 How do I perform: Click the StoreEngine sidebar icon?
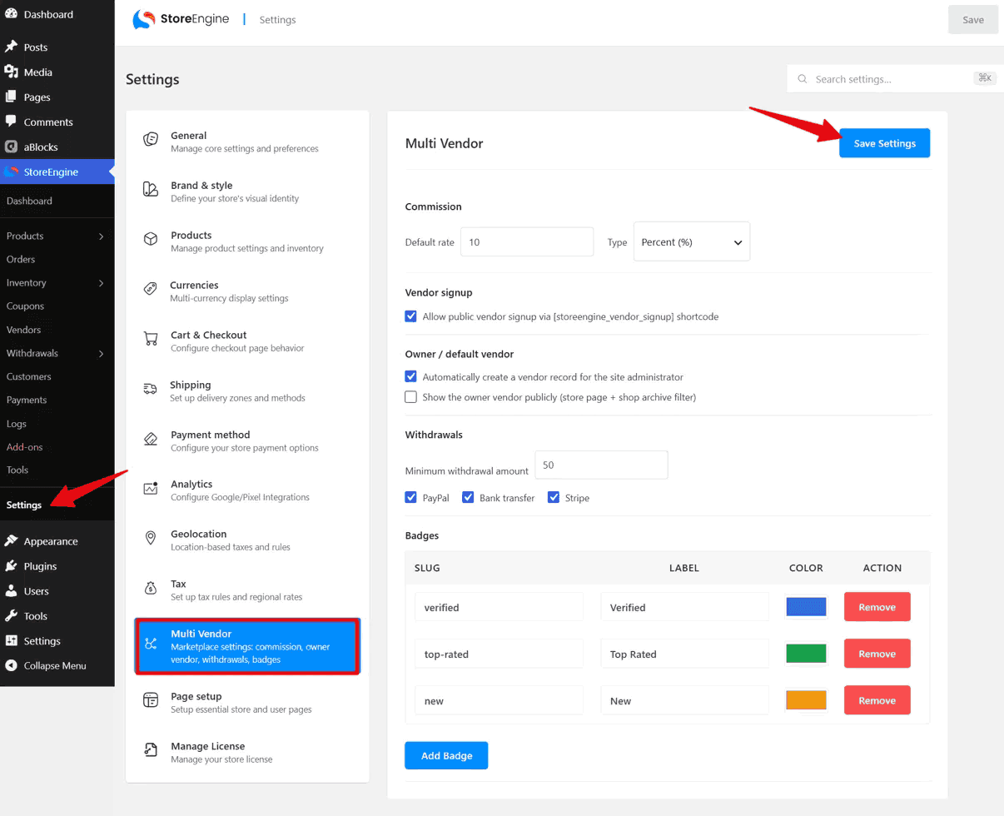(11, 172)
